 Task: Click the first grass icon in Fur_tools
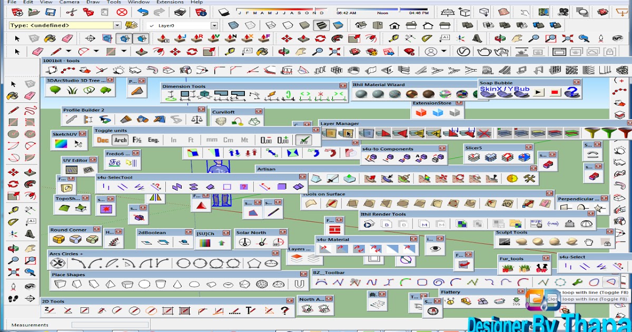(x=507, y=268)
